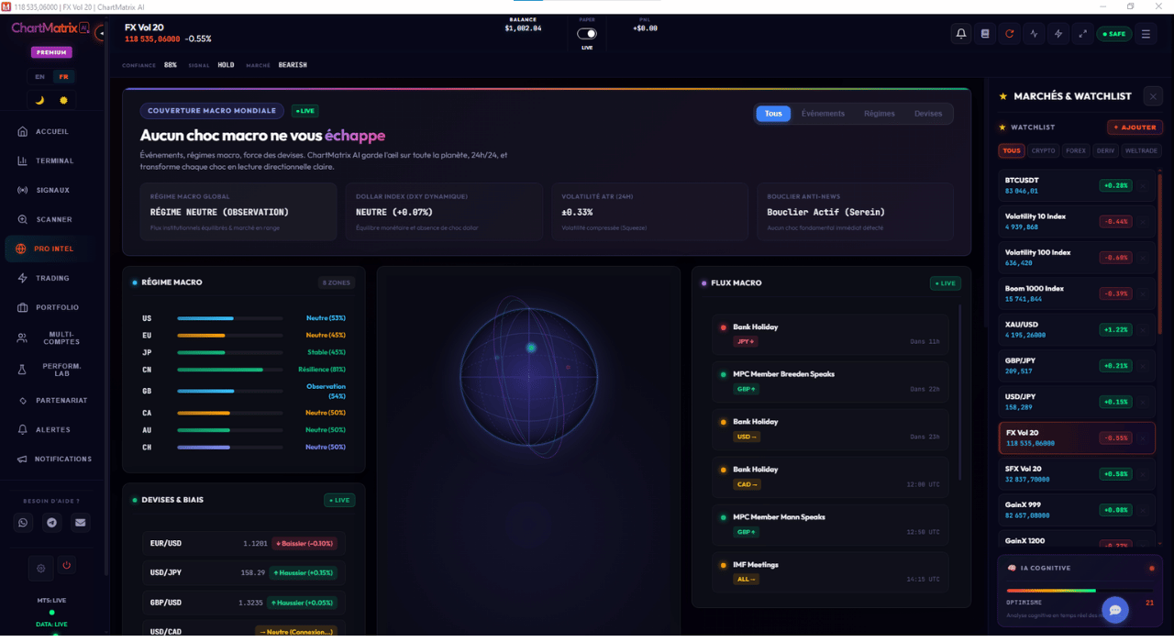Go to Signaux in the sidebar
Image resolution: width=1174 pixels, height=642 pixels.
tap(52, 190)
